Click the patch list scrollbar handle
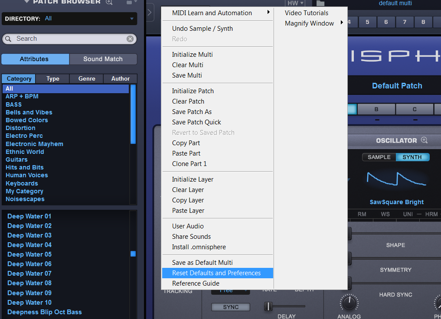The height and width of the screenshot is (319, 441). pos(133,254)
